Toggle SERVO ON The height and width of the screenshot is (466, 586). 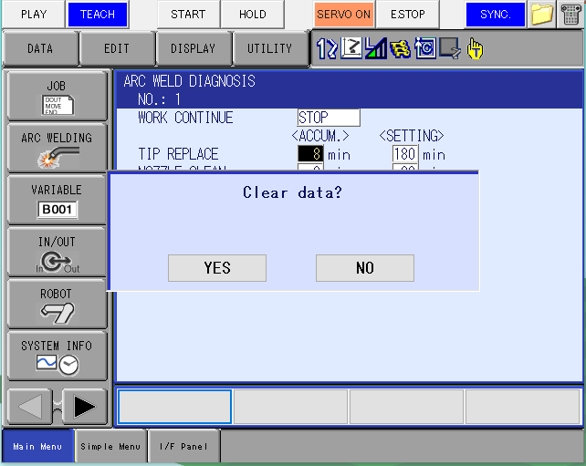click(344, 15)
